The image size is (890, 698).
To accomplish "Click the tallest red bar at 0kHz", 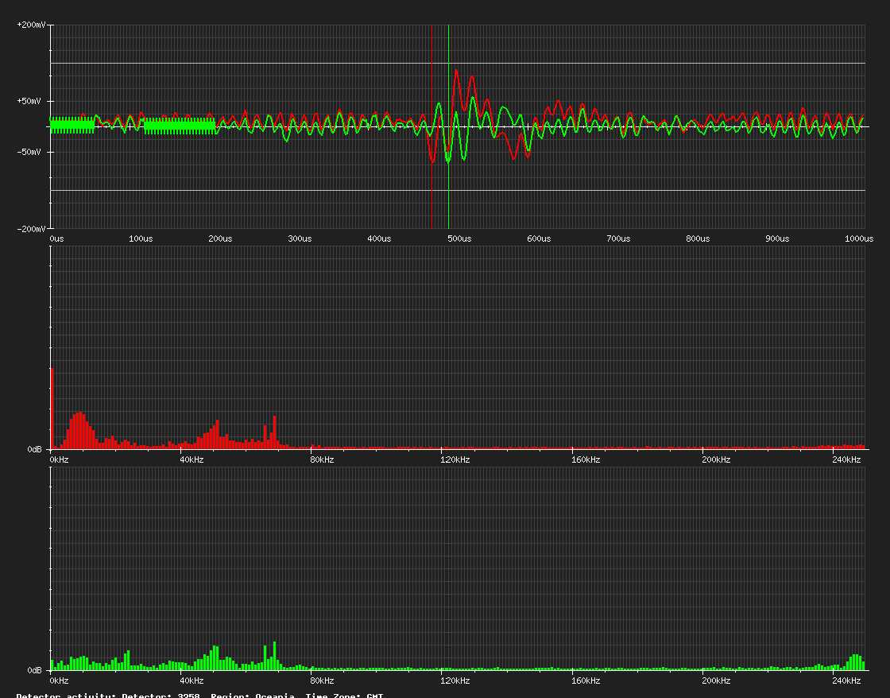I will (x=52, y=409).
